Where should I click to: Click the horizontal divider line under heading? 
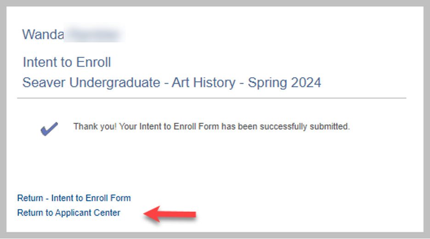[211, 98]
